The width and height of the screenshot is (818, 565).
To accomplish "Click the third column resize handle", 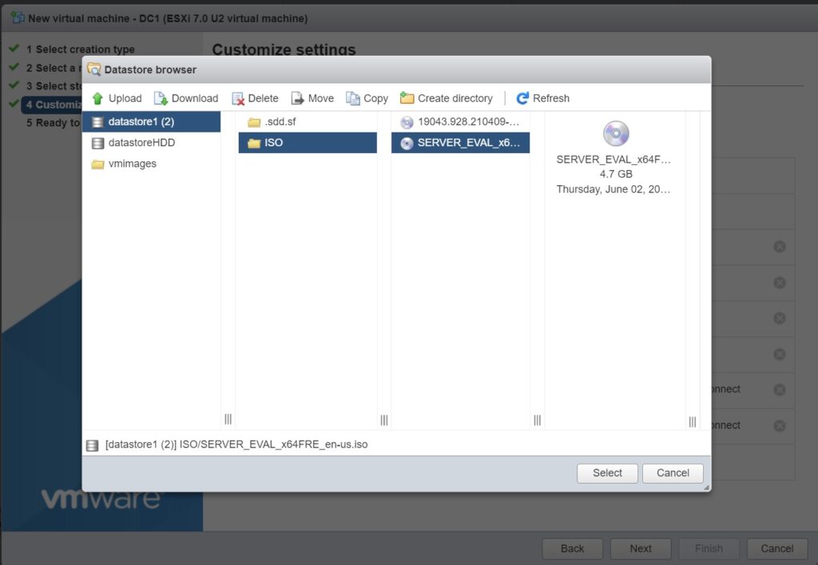I will pos(538,420).
